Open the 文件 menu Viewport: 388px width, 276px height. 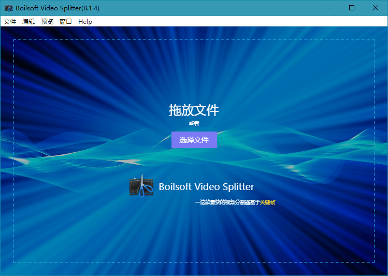10,22
